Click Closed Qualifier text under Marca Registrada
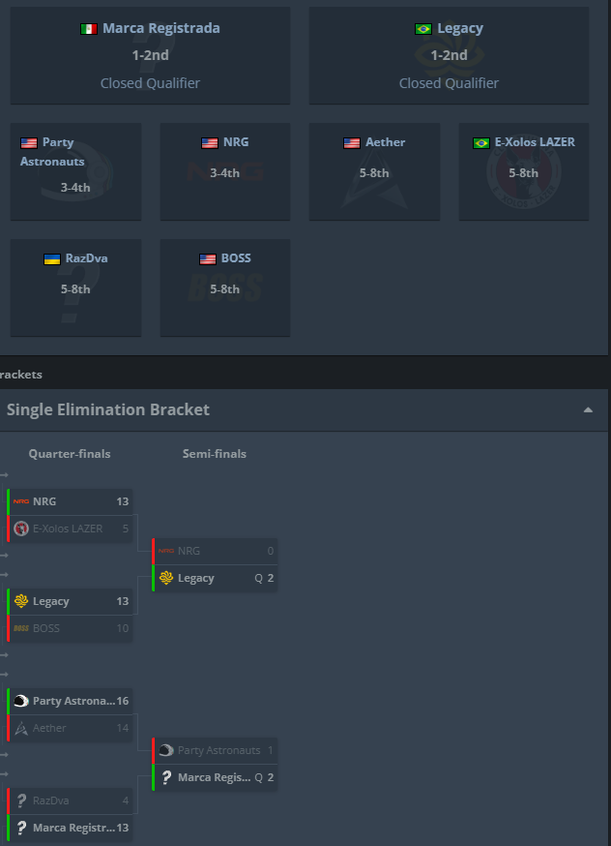 (150, 83)
